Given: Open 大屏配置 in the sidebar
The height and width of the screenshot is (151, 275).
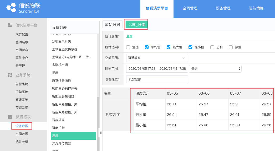Looking at the screenshot, I should click(x=22, y=34).
